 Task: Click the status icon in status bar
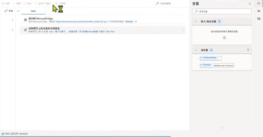(3, 134)
